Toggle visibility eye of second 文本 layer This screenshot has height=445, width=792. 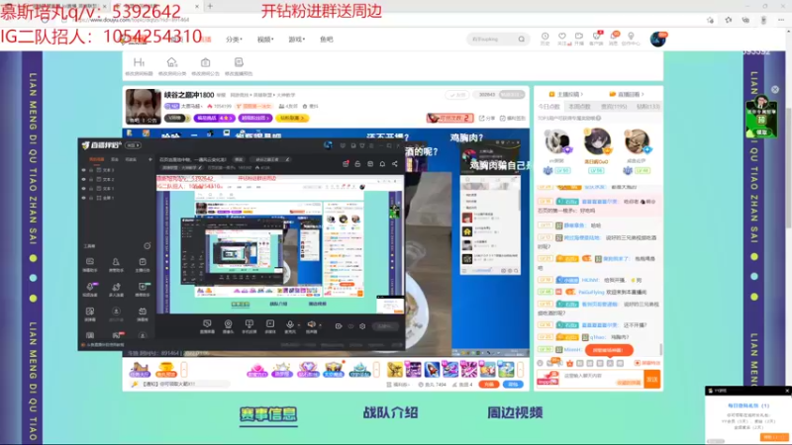[x=84, y=179]
